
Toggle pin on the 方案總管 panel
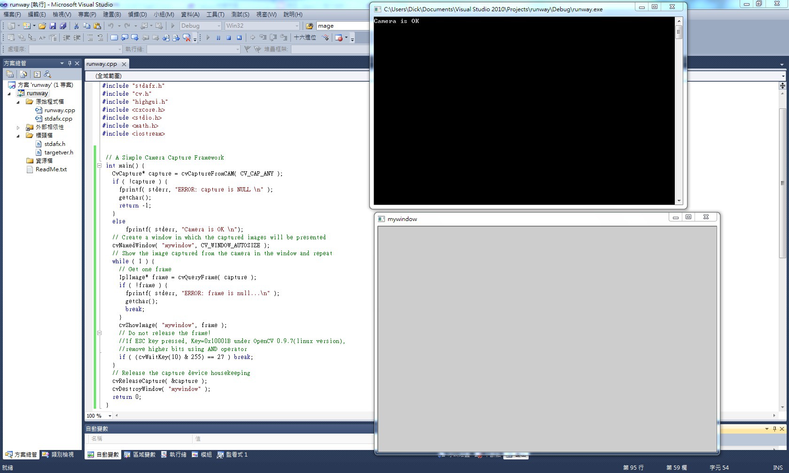pyautogui.click(x=70, y=63)
